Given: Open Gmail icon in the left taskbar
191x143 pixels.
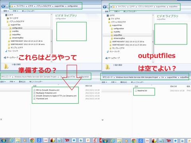Looking at the screenshot, I should (x=46, y=140).
